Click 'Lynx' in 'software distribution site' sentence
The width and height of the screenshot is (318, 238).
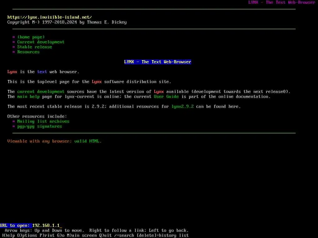click(97, 82)
